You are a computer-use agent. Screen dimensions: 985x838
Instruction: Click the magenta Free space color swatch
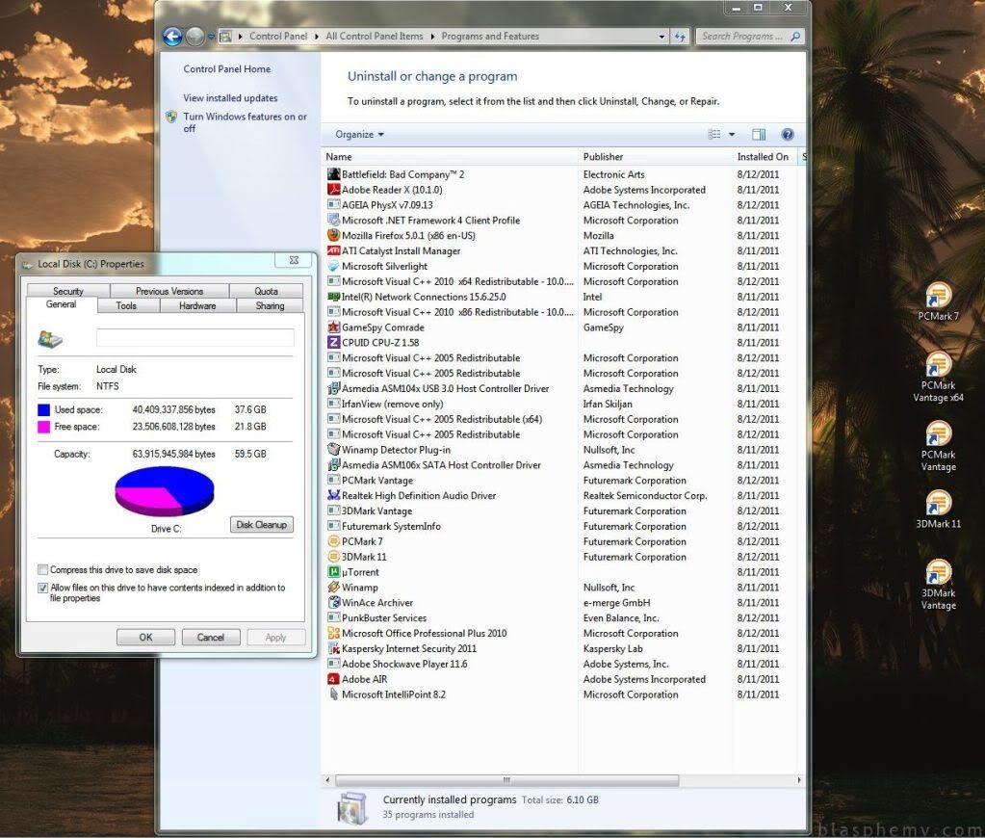(44, 427)
